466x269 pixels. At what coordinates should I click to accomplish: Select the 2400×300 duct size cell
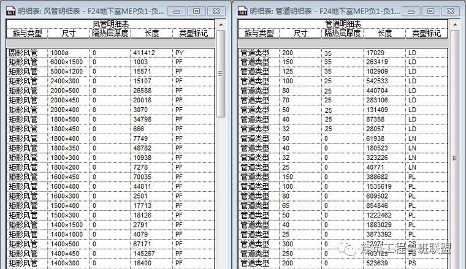(68, 81)
